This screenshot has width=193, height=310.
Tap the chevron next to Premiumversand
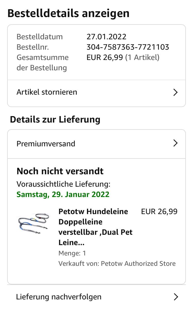pos(176,143)
